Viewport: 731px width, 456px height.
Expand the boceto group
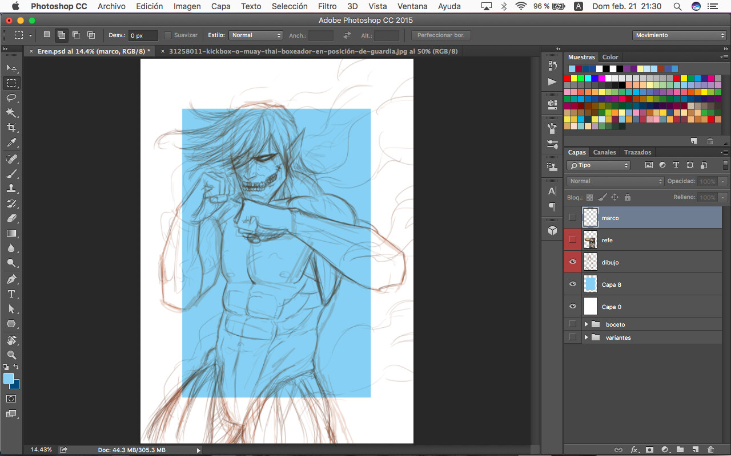click(x=587, y=324)
